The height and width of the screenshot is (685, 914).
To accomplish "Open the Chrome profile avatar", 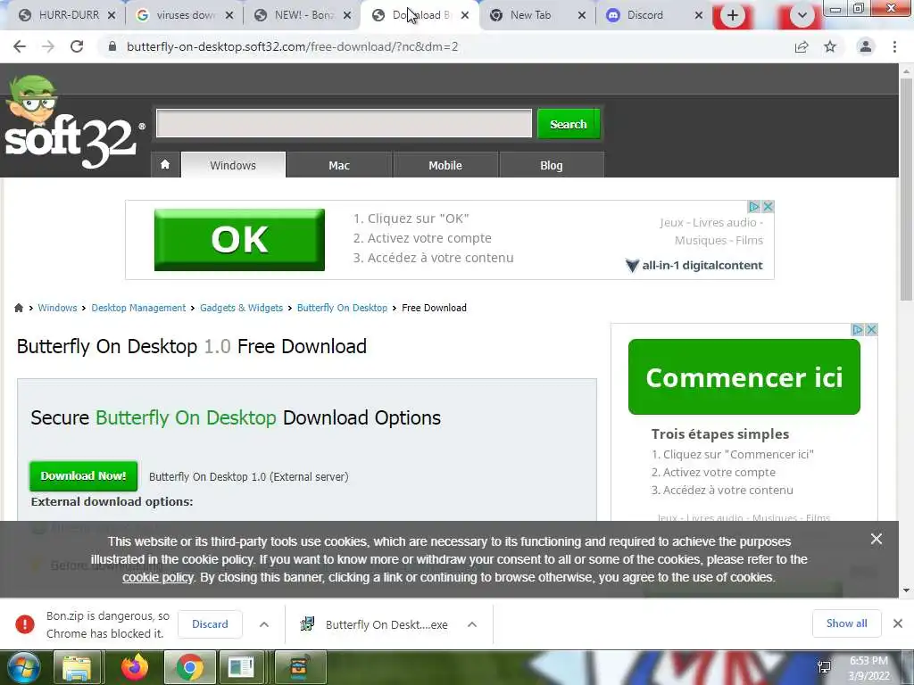I will pyautogui.click(x=866, y=46).
